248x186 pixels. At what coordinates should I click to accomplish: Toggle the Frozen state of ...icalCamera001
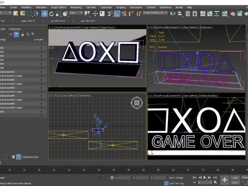click(41, 72)
